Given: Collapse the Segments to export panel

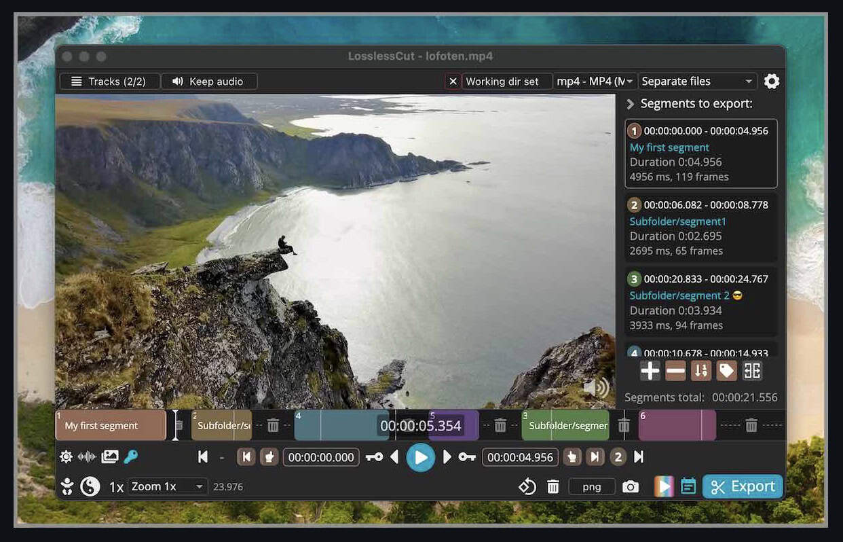Looking at the screenshot, I should point(630,104).
